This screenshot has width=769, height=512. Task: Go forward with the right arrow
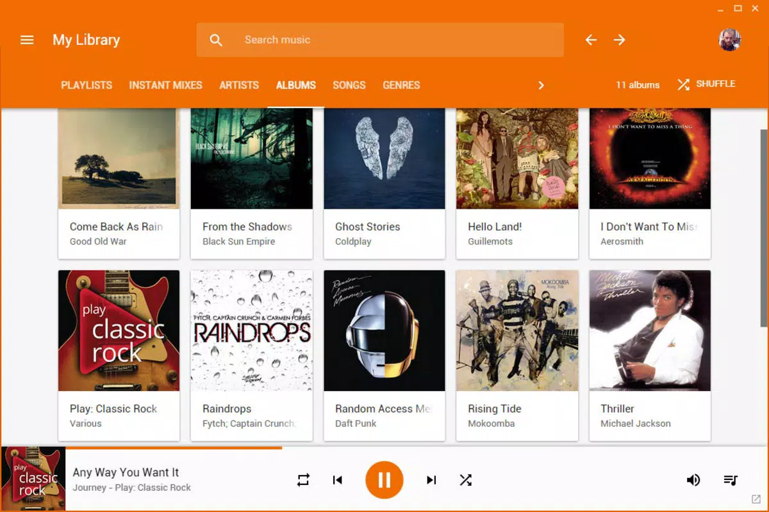coord(619,40)
